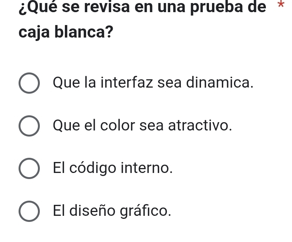Click the 'El diseño gráfico.' answer text
Screen dimensions: 292x242
tap(112, 211)
